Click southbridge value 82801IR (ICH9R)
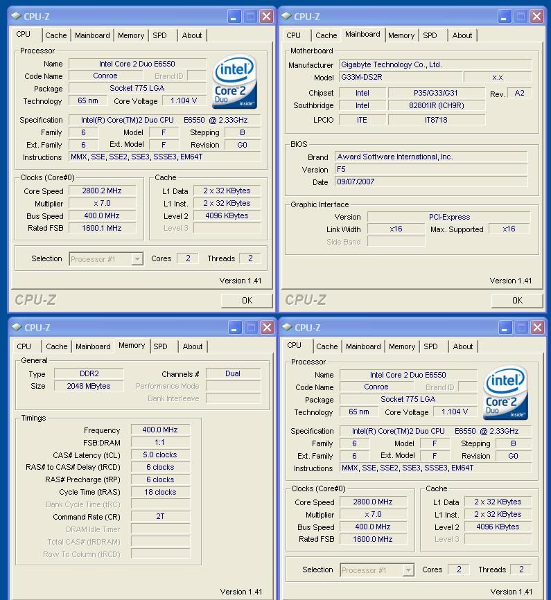 click(436, 105)
